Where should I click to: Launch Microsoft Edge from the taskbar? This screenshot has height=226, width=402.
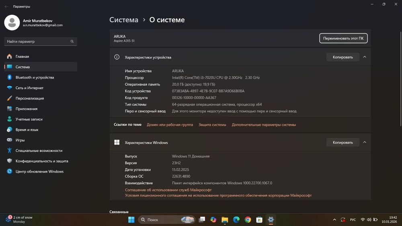coord(236,220)
